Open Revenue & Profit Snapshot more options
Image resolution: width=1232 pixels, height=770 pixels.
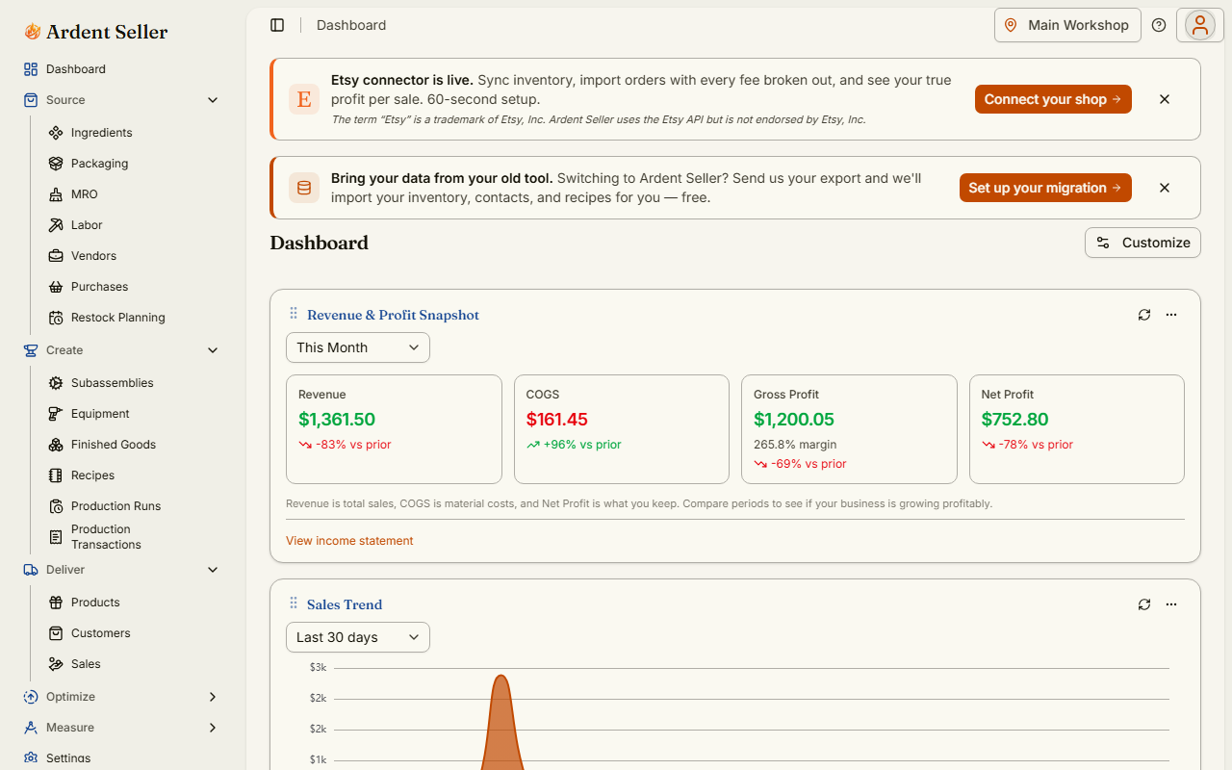tap(1171, 315)
